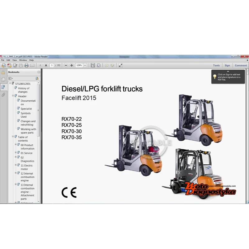Expand the 01 Service bookmark

pos(16,153)
